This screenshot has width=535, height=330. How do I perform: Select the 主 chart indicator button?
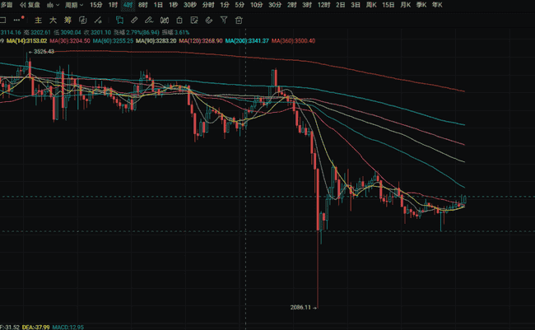coord(38,19)
